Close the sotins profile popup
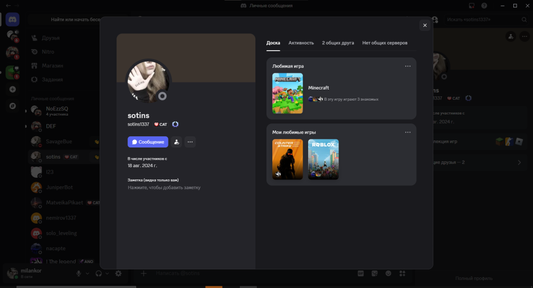Image resolution: width=533 pixels, height=288 pixels. click(x=425, y=25)
